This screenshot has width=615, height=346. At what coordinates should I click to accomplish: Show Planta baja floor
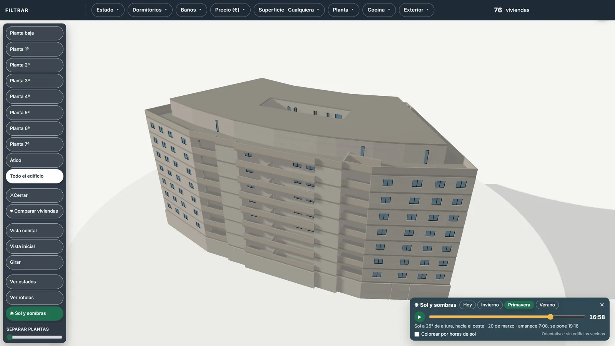click(x=35, y=33)
